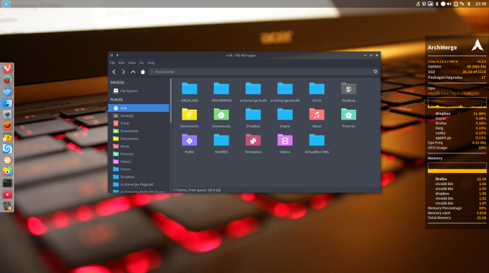Click the sidebar vertical scrollbar
This screenshot has height=273, width=489.
171,101
